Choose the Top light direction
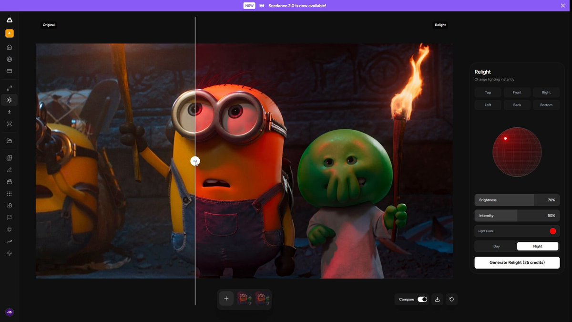The image size is (572, 322). click(488, 93)
